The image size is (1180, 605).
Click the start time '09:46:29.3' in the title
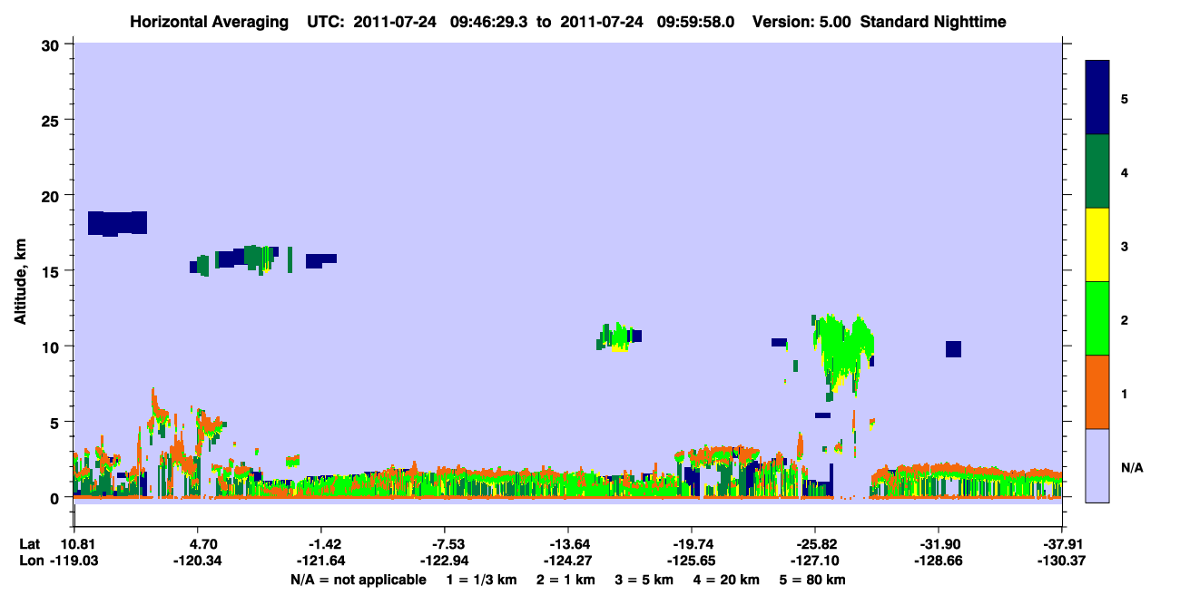coord(488,22)
